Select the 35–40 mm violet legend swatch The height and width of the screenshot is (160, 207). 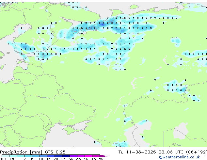(x=81, y=156)
